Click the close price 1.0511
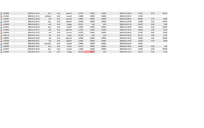Screen dimensions: 204x128 point(140,27)
